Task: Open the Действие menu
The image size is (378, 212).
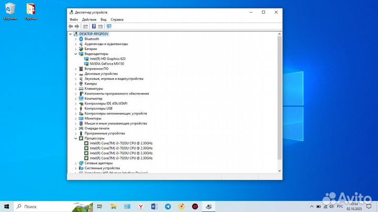Action: pos(89,19)
